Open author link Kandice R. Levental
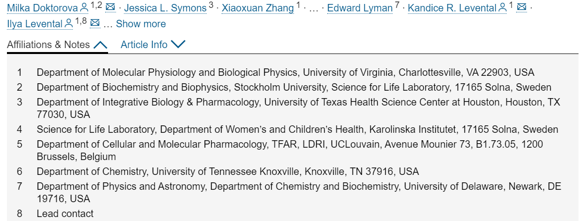This screenshot has height=221, width=581. (x=453, y=8)
